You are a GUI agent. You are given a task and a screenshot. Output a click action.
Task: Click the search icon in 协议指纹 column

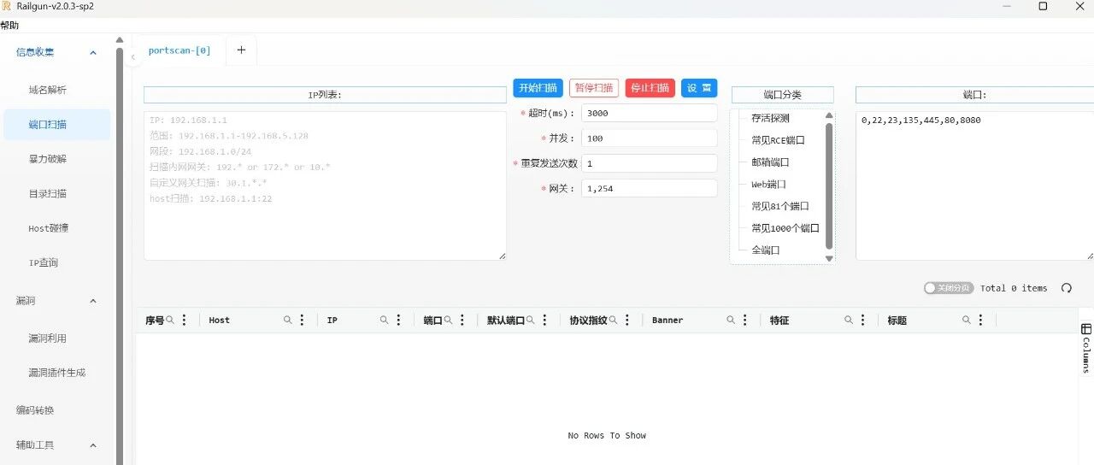point(613,320)
